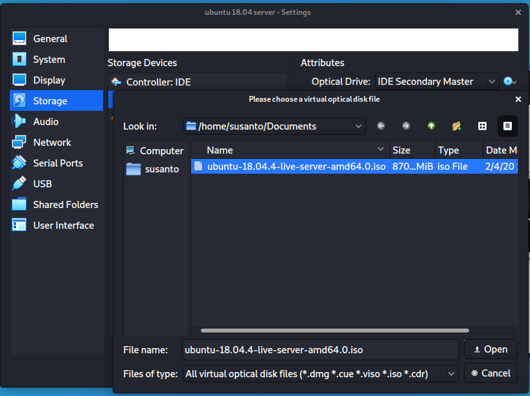Switch to detail view mode
Image resolution: width=530 pixels, height=396 pixels.
pos(507,126)
